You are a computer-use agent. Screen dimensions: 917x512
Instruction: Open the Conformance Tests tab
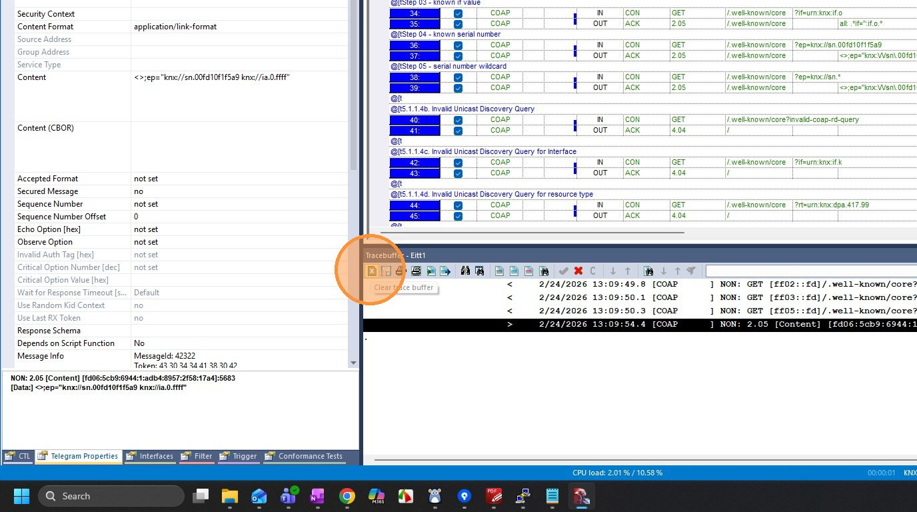click(304, 457)
